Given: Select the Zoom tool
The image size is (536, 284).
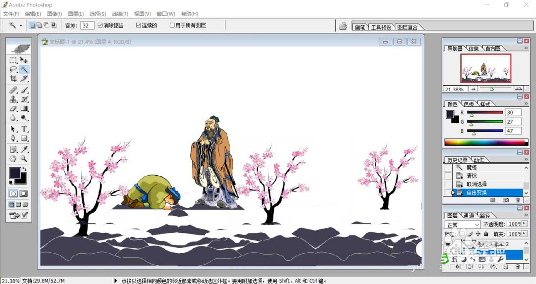Looking at the screenshot, I should tap(24, 158).
